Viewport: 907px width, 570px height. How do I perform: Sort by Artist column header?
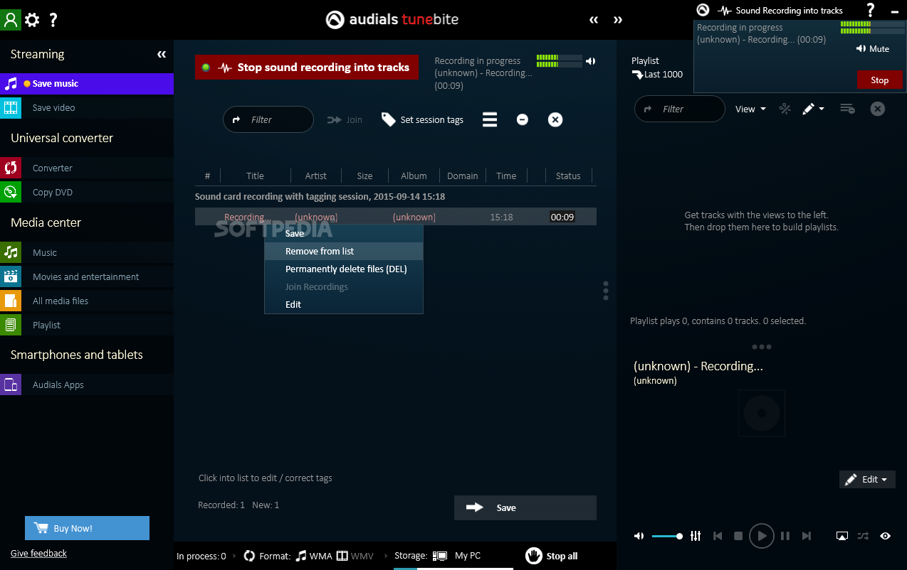316,176
